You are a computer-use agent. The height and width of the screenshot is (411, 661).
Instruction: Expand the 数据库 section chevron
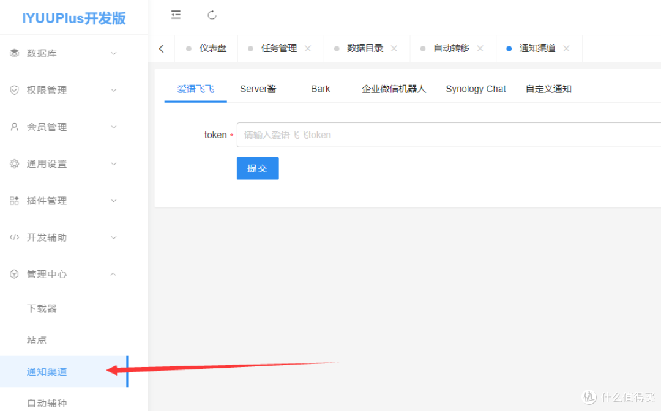point(113,53)
